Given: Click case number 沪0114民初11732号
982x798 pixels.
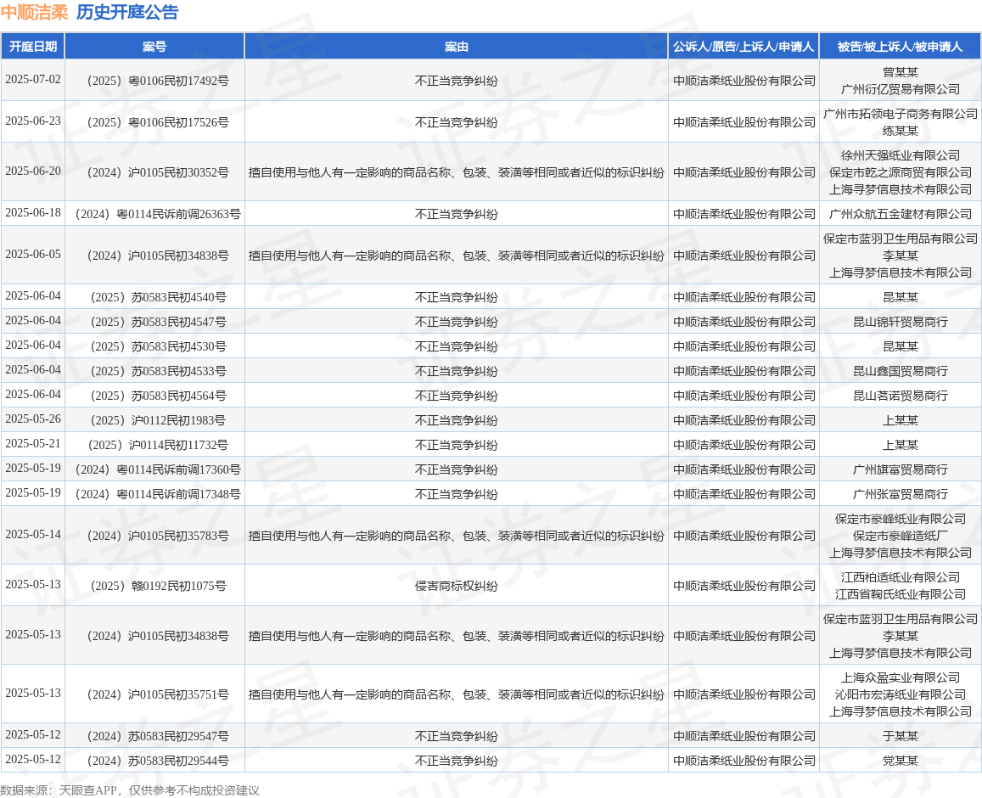Looking at the screenshot, I should click(158, 445).
